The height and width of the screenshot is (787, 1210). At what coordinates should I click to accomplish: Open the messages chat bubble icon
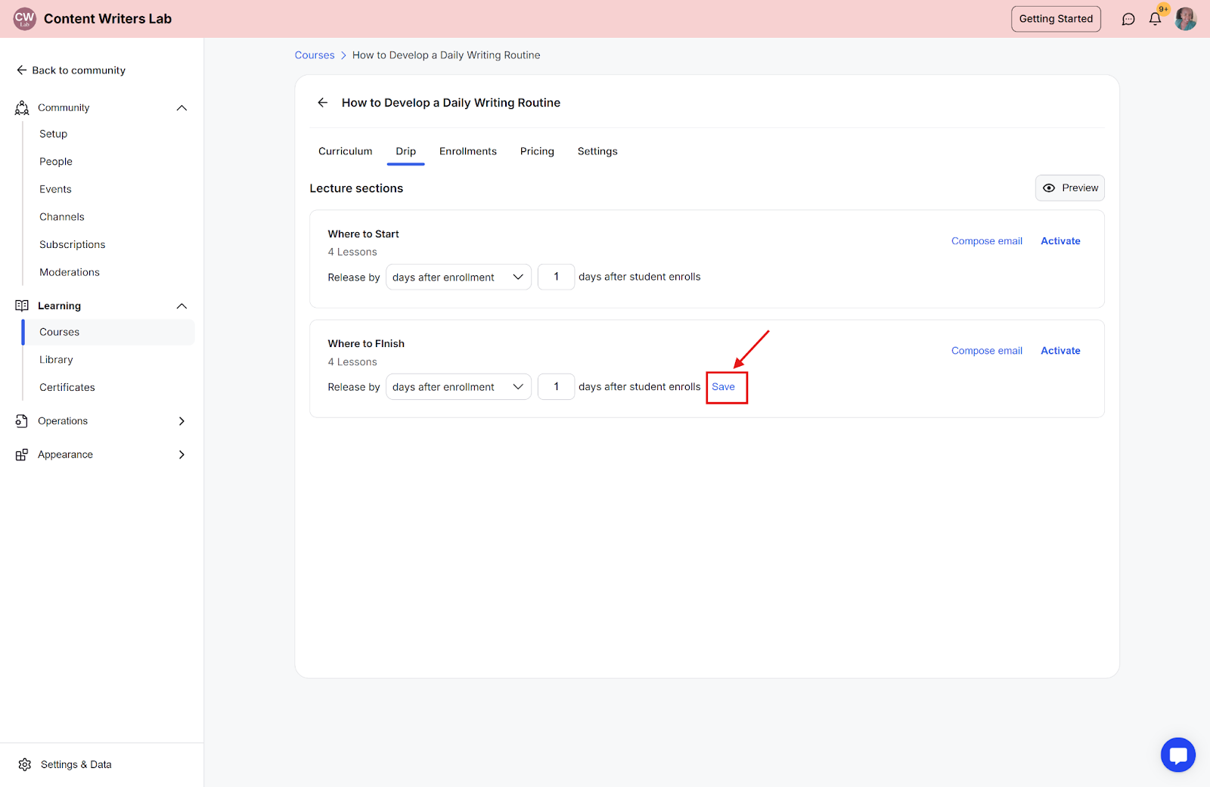coord(1128,19)
